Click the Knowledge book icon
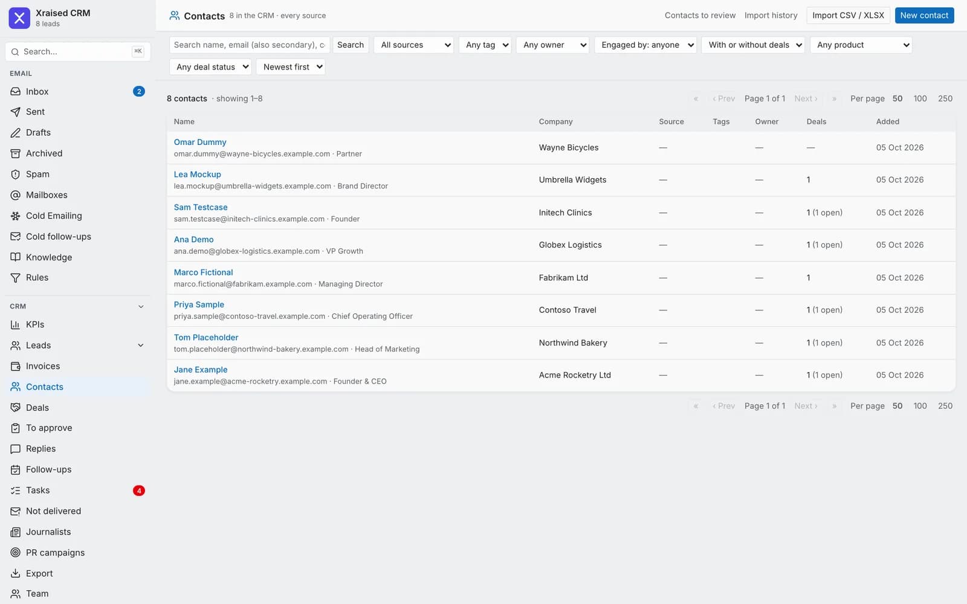The width and height of the screenshot is (967, 604). click(16, 257)
